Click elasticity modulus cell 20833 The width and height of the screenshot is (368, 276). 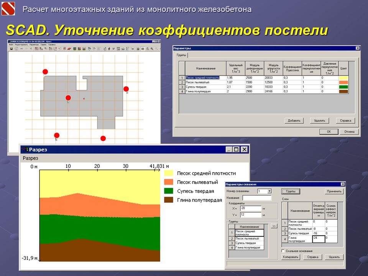click(x=273, y=78)
